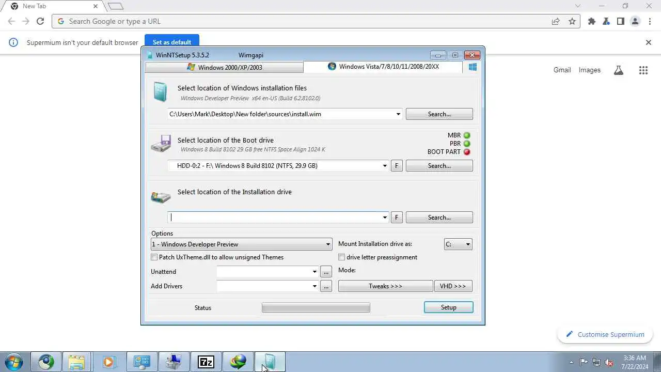Open the Internet Download Manager taskbar icon
Screen dimensions: 661x372
238,362
